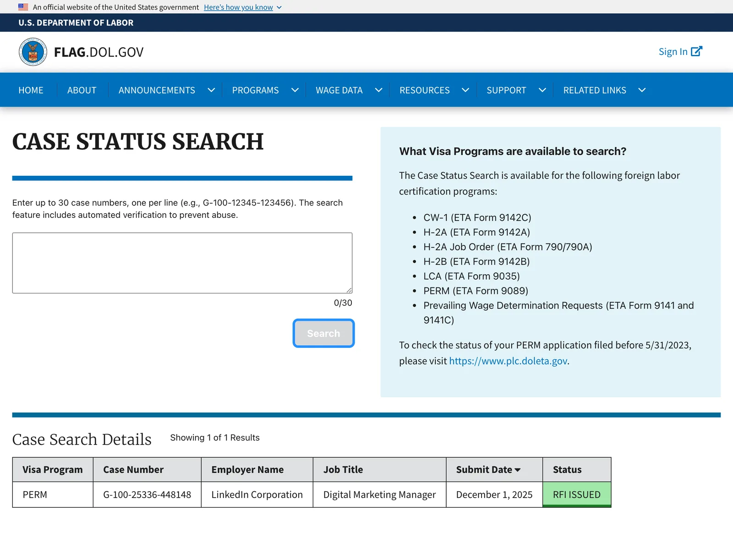Click the U.S. Department of Labor header text
Screen dimensions: 733x537
[x=76, y=23]
